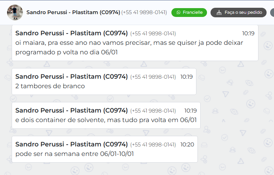274x175 pixels.
Task: Click the contact name in the chat header
Action: (x=73, y=12)
